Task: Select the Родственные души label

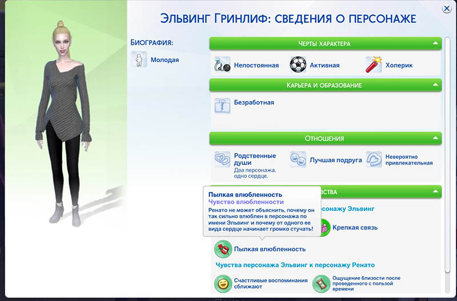Action: (x=255, y=159)
